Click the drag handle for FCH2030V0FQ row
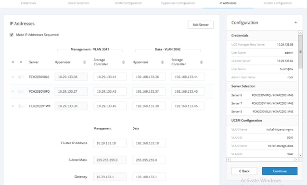The image size is (307, 185). tap(13, 91)
